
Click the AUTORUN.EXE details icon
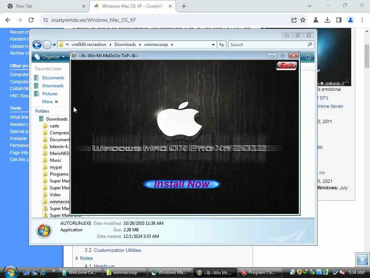pos(44,231)
